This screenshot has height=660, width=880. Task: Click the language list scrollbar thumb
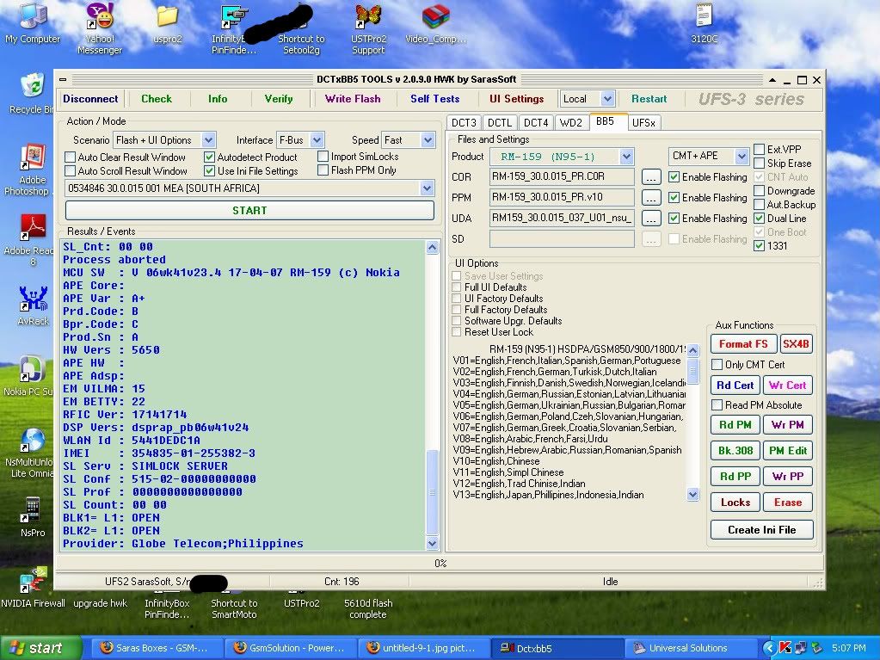pyautogui.click(x=693, y=370)
